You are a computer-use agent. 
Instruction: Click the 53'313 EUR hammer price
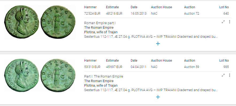92,67
